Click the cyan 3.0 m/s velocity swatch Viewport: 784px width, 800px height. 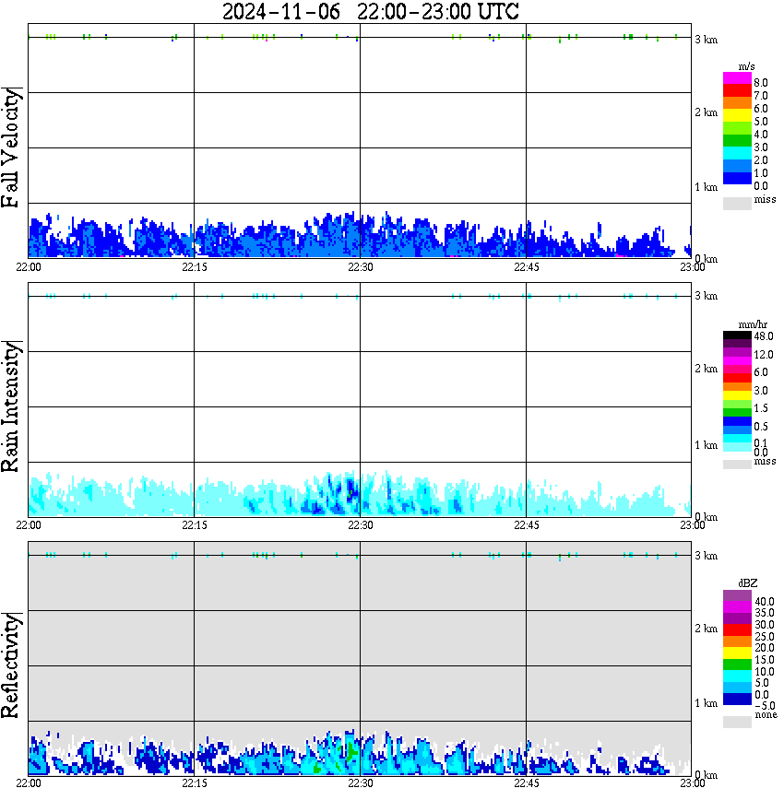737,153
